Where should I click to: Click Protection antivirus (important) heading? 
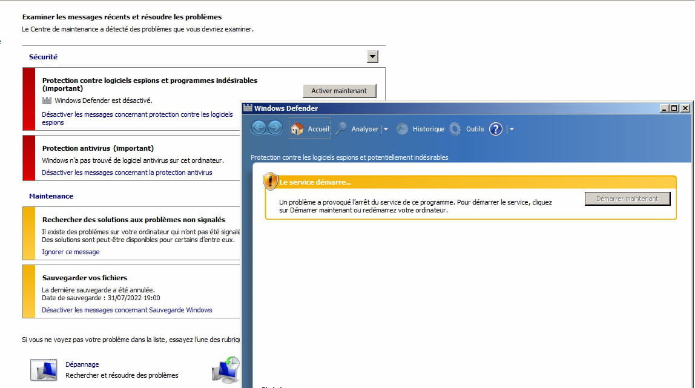pyautogui.click(x=98, y=148)
